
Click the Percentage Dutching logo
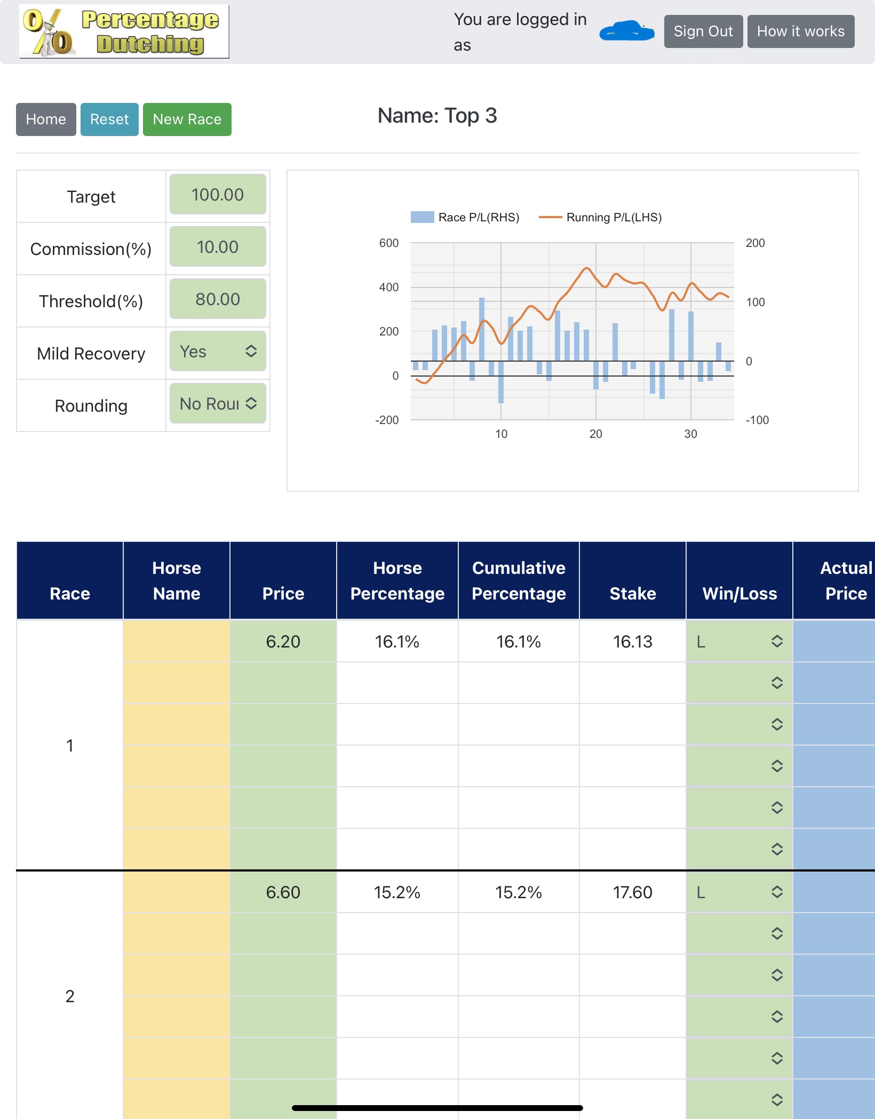click(124, 31)
